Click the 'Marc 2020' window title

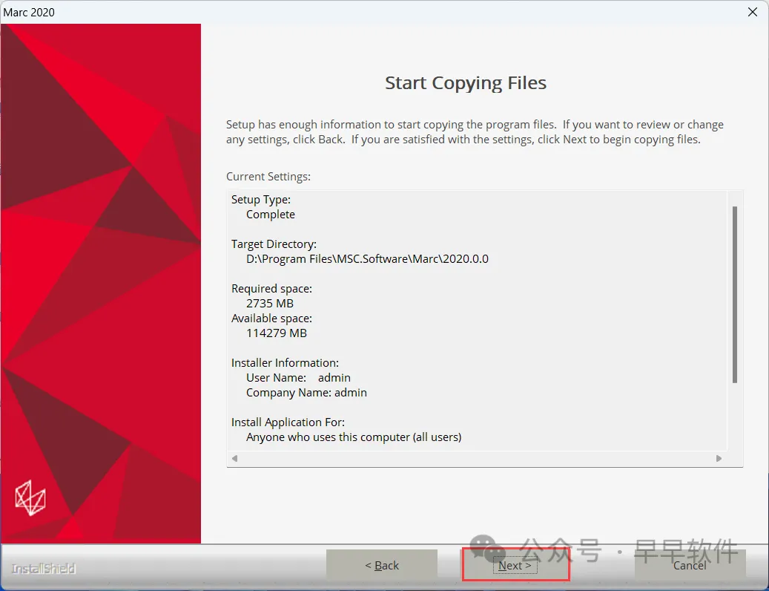pyautogui.click(x=29, y=13)
